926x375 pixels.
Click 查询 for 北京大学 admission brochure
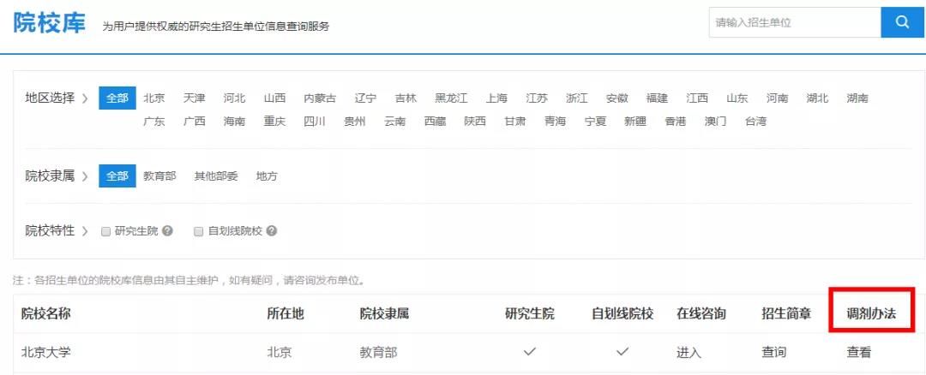coord(773,353)
